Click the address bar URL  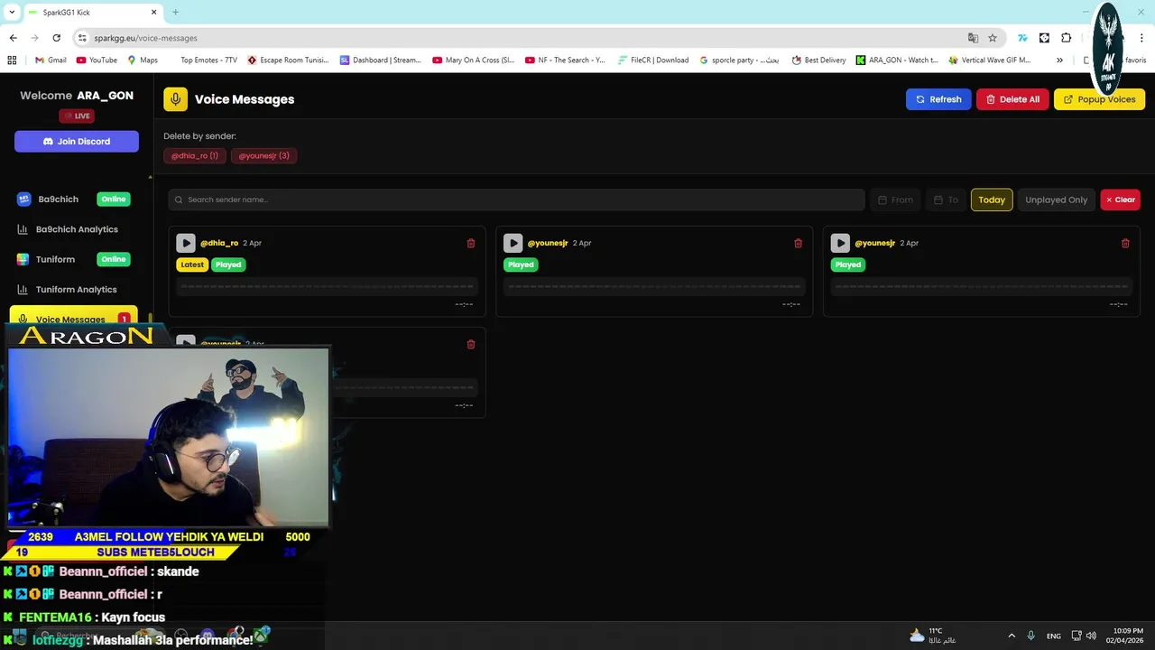tap(145, 38)
